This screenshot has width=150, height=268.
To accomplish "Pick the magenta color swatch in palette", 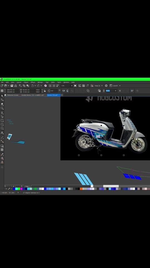I will click(x=21, y=189).
